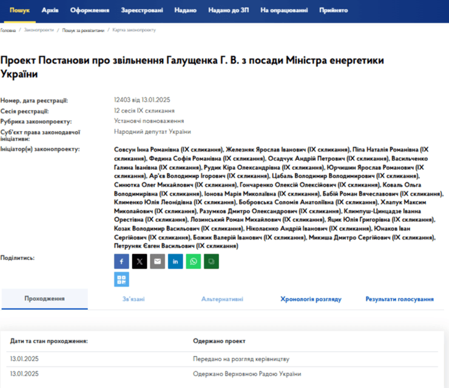
Task: Open the Хронологія розгляду tab
Action: [x=311, y=299]
